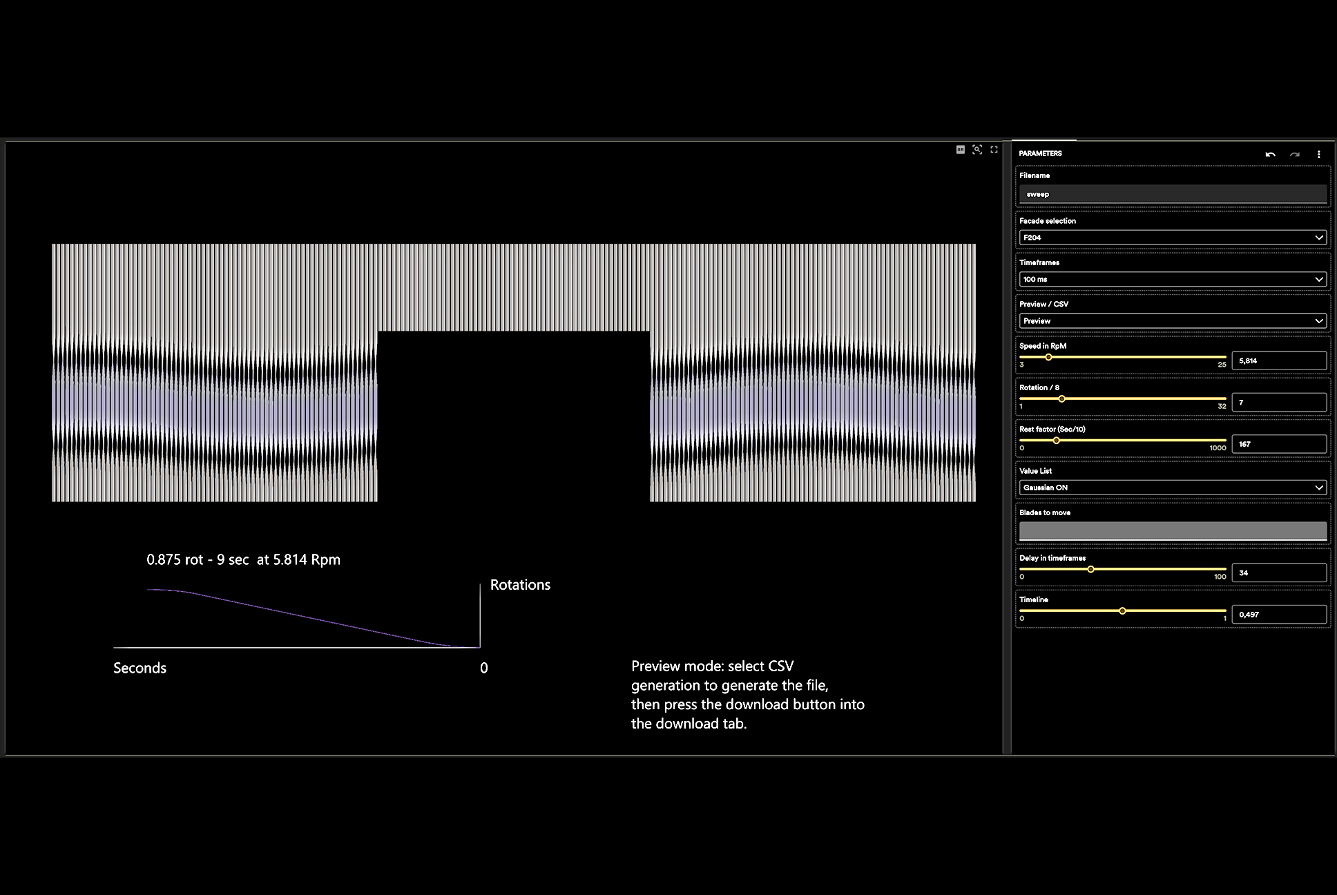
Task: Click the Timeline slider handle
Action: coord(1122,611)
